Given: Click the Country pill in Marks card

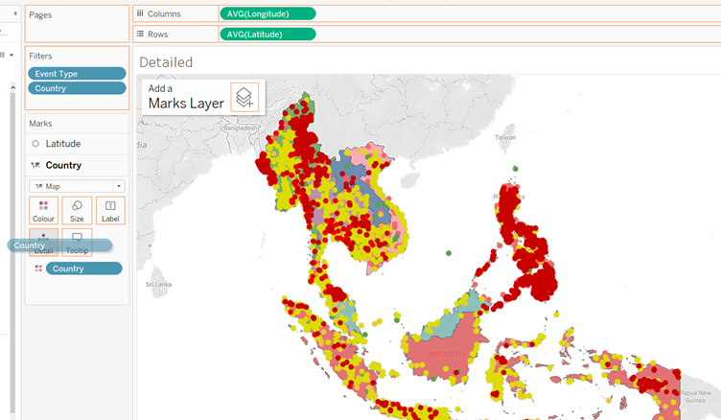Looking at the screenshot, I should pyautogui.click(x=83, y=268).
